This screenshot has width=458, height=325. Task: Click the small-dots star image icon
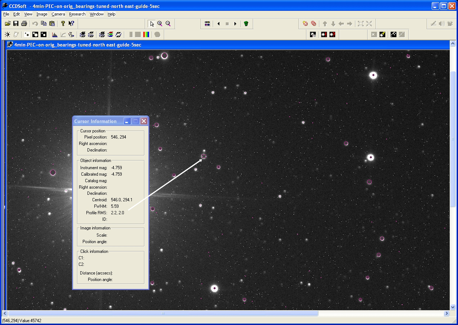[27, 35]
